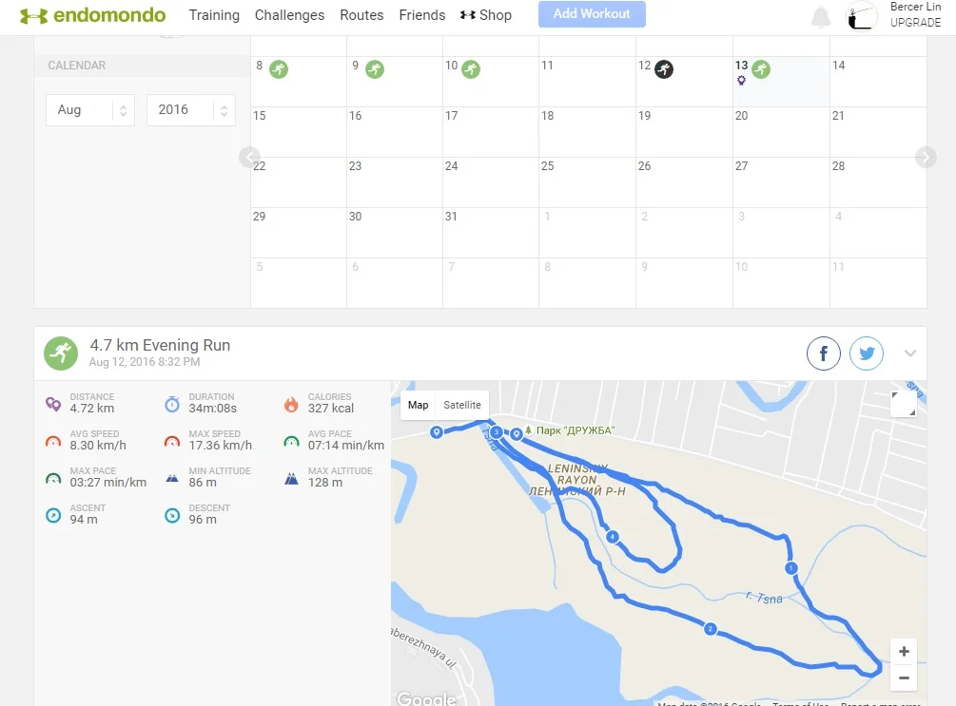Expand the workout options chevron
The height and width of the screenshot is (706, 956).
click(x=910, y=353)
